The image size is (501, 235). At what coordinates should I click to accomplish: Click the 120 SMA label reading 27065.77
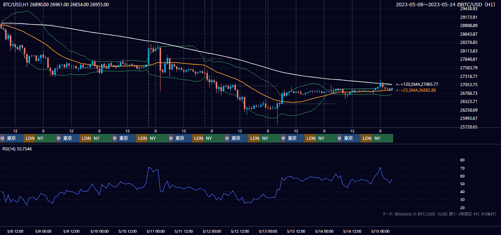[417, 84]
